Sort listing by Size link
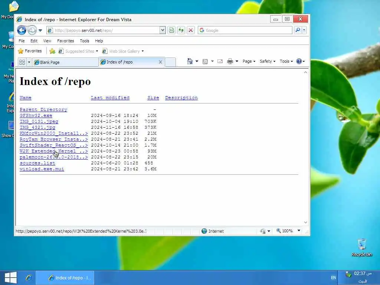Screen dimensions: 380x285 point(153,98)
